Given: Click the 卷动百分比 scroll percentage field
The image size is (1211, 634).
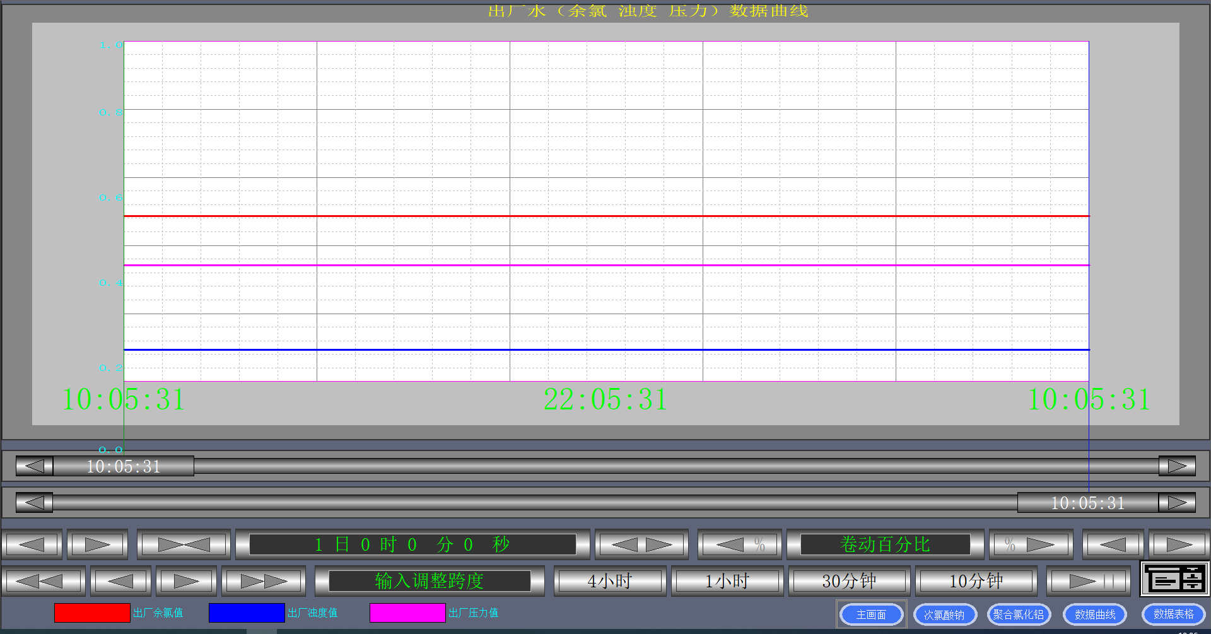Looking at the screenshot, I should point(885,544).
